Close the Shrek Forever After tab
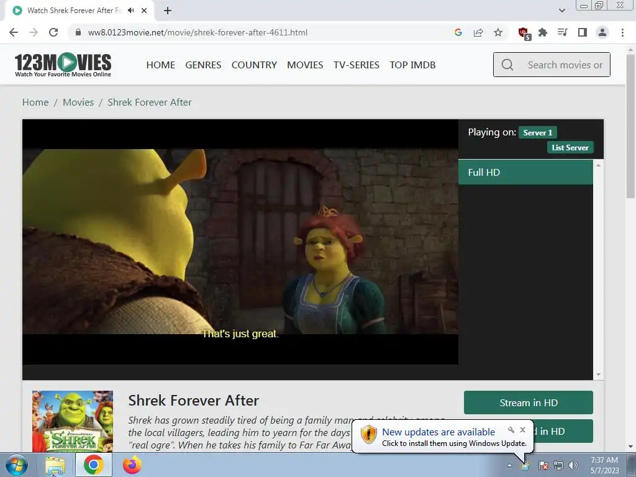Screen dimensions: 636x477 click(144, 11)
